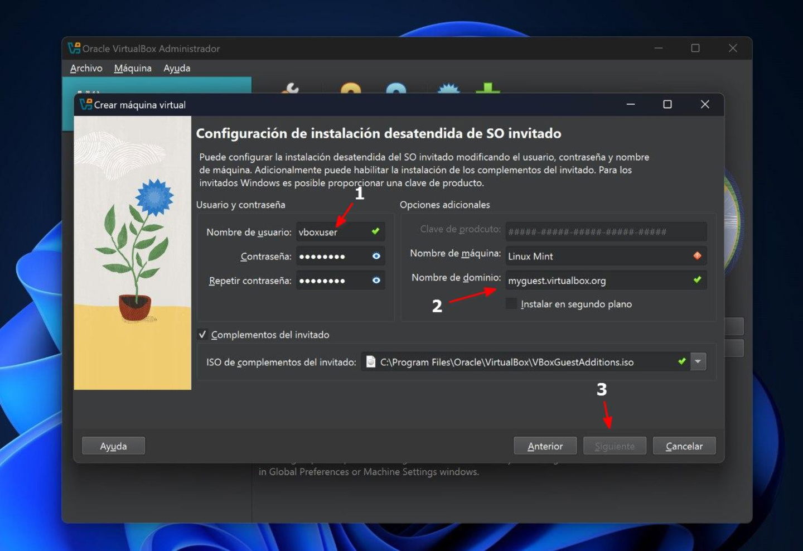The image size is (803, 551).
Task: Edit the Nombre de máquina field
Action: pos(606,256)
